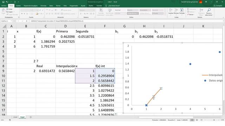Click the user account avatar
The width and height of the screenshot is (225, 126).
(x=201, y=2)
